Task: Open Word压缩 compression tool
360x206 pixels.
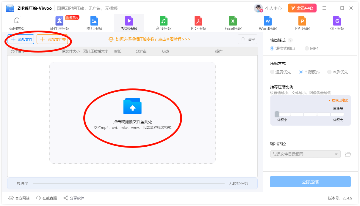Action: pos(268,23)
